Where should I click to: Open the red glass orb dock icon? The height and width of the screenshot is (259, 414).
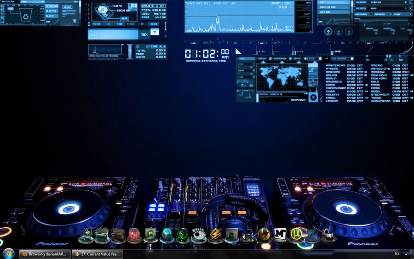pyautogui.click(x=134, y=236)
